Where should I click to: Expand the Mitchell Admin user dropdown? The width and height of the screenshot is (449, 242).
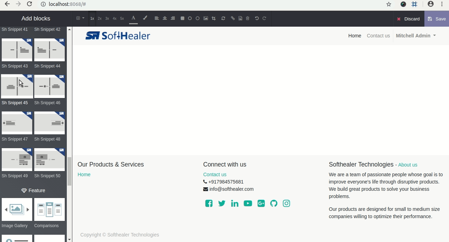pos(416,36)
